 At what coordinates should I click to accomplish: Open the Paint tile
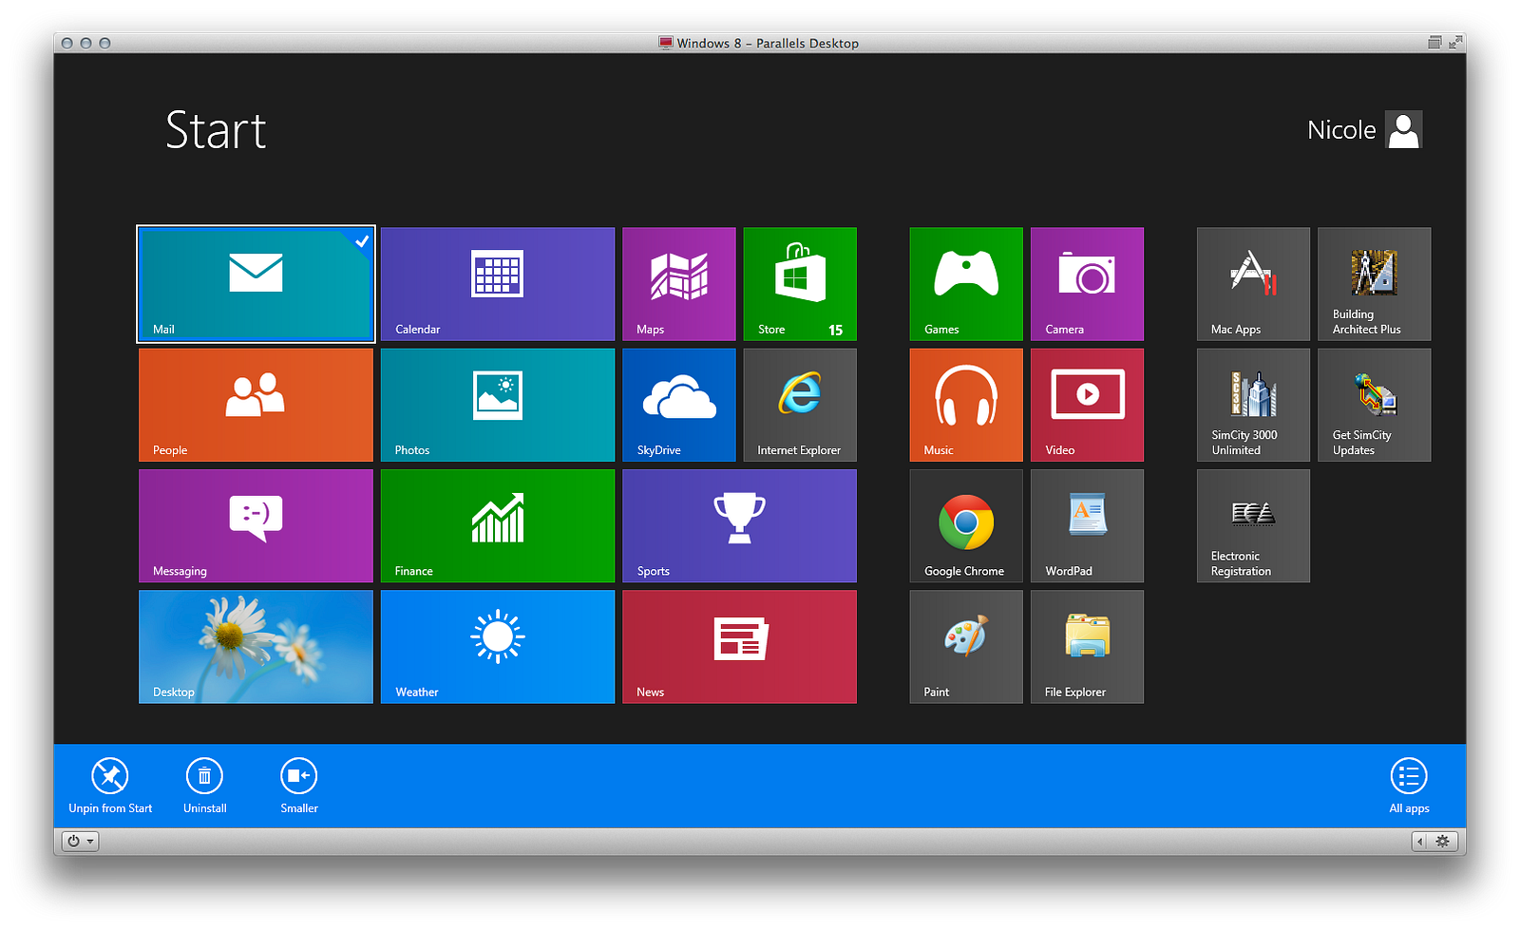(966, 647)
